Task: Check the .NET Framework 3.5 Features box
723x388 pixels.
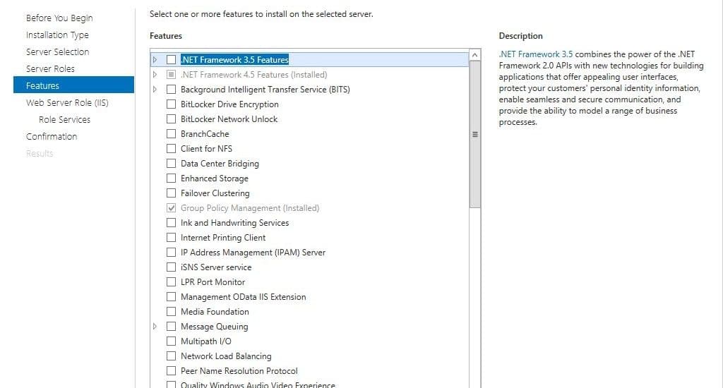Action: click(171, 59)
